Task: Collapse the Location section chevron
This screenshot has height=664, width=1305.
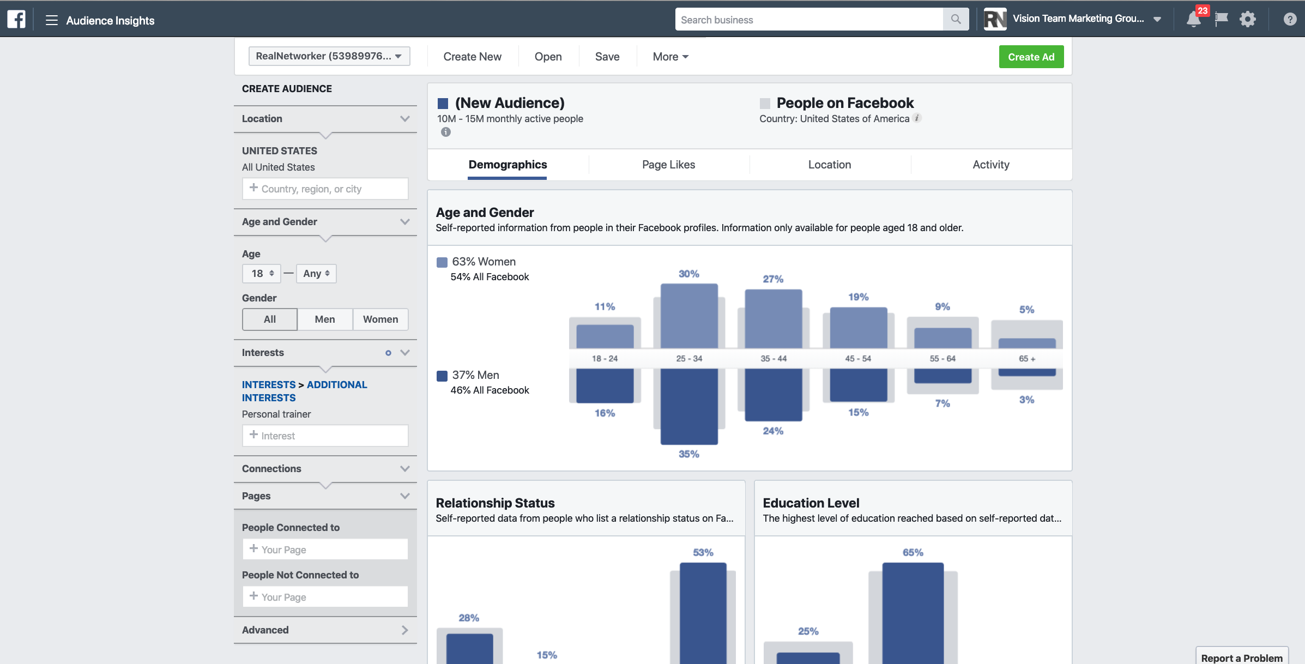Action: [405, 118]
